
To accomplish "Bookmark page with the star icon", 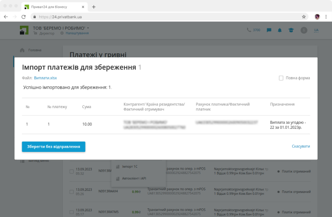I will (304, 17).
